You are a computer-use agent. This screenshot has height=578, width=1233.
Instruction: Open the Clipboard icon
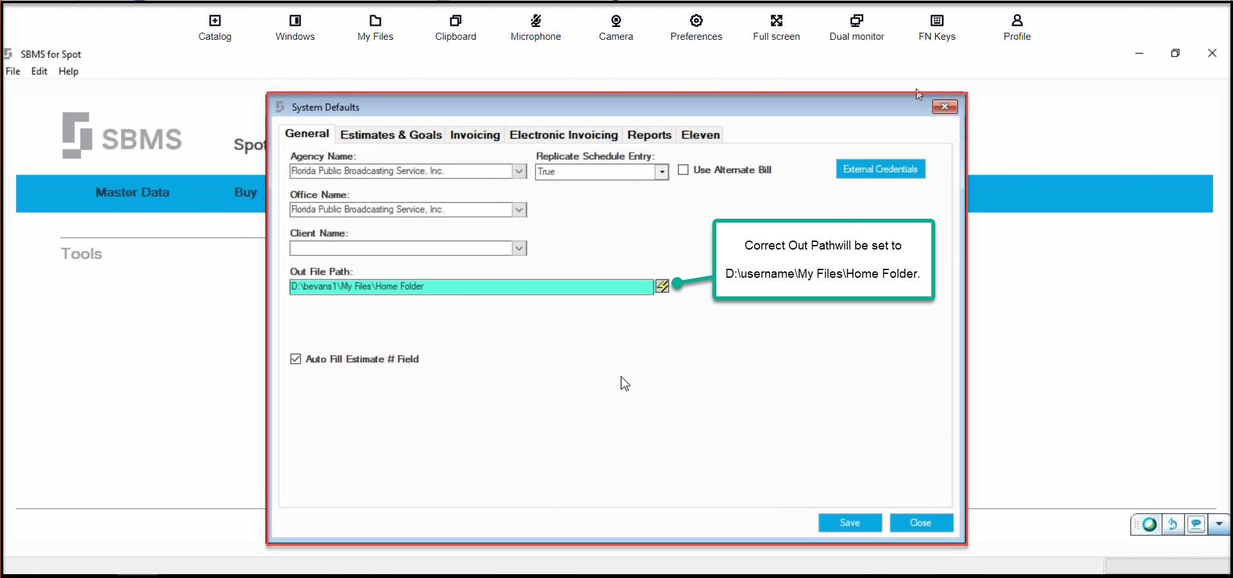456,21
